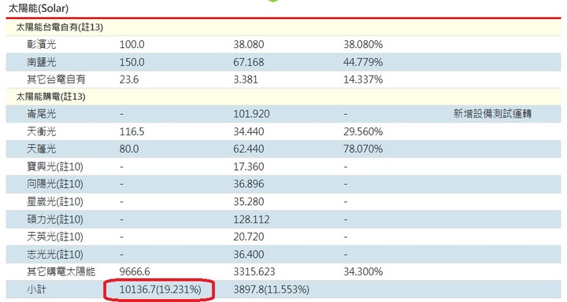Select capacity value 150.0 for 南鹽光

132,62
